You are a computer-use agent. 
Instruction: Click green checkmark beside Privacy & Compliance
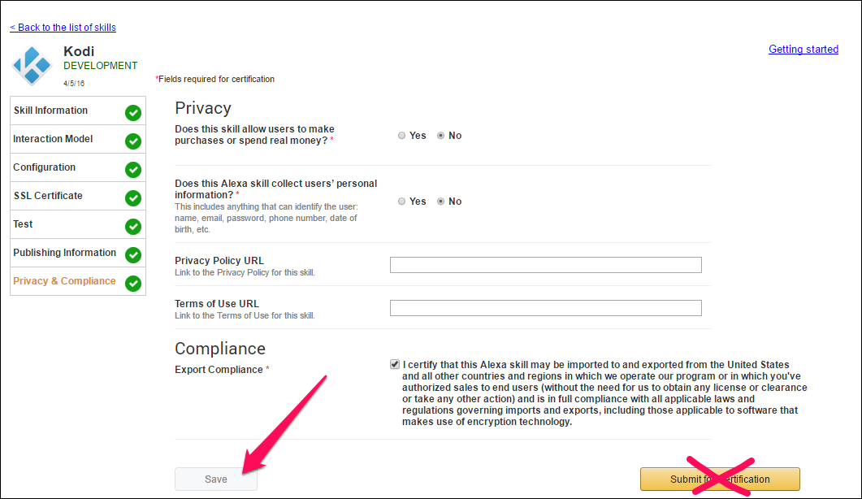click(133, 284)
